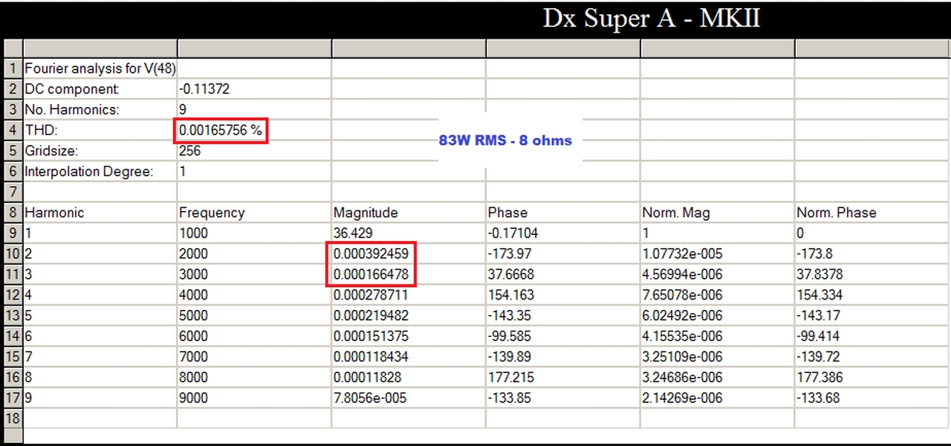The height and width of the screenshot is (446, 951).
Task: Click the 'Interpolation Degree:' label cell
Action: pos(100,172)
